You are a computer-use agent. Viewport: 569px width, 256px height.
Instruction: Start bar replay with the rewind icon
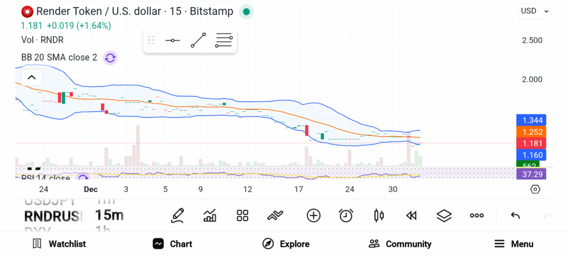[411, 215]
